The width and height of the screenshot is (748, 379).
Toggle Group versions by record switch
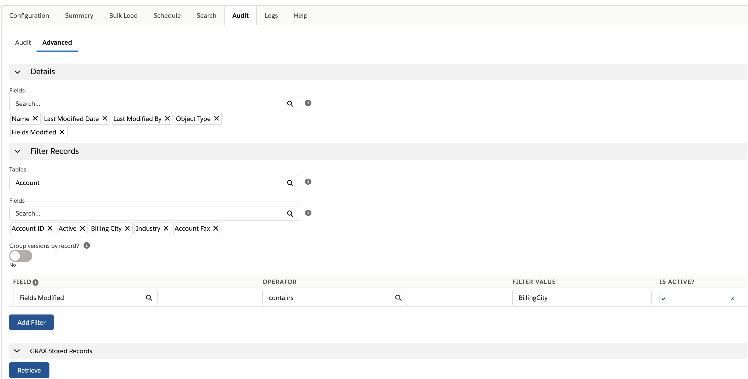coord(21,256)
